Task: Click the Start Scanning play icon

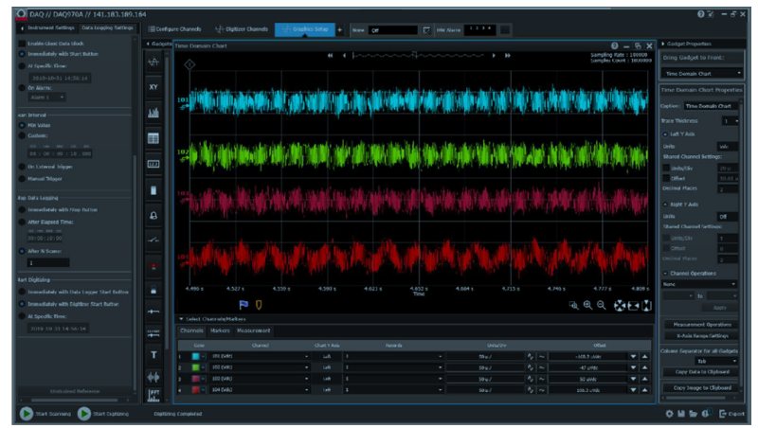Action: point(27,414)
